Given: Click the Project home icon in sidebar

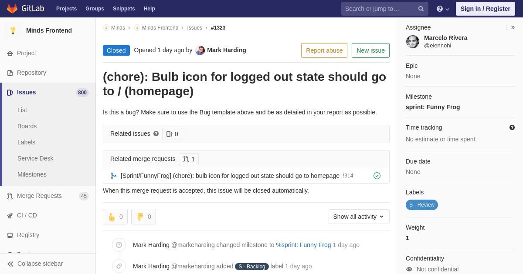Looking at the screenshot, I should (10, 53).
